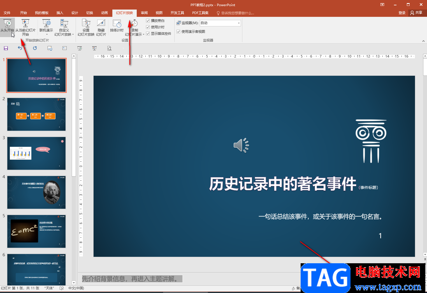Click quick access play-from-start icon
The width and height of the screenshot is (427, 293).
pyautogui.click(x=80, y=48)
